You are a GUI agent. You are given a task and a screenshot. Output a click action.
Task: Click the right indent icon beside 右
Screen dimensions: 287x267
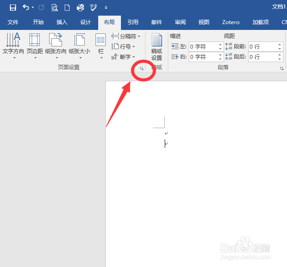click(x=175, y=57)
